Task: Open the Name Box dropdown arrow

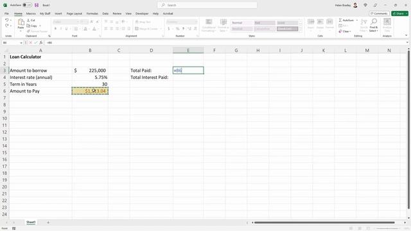Action: click(21, 43)
